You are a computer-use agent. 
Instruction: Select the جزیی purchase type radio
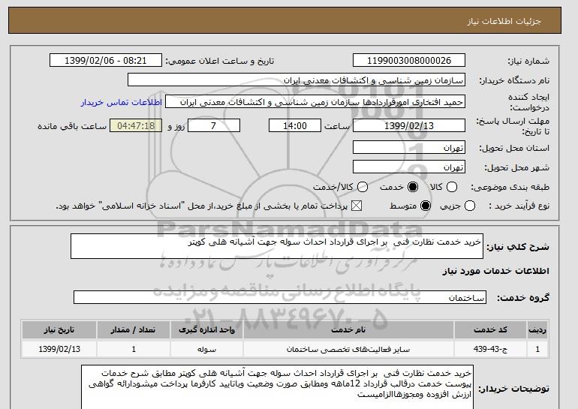pyautogui.click(x=470, y=206)
